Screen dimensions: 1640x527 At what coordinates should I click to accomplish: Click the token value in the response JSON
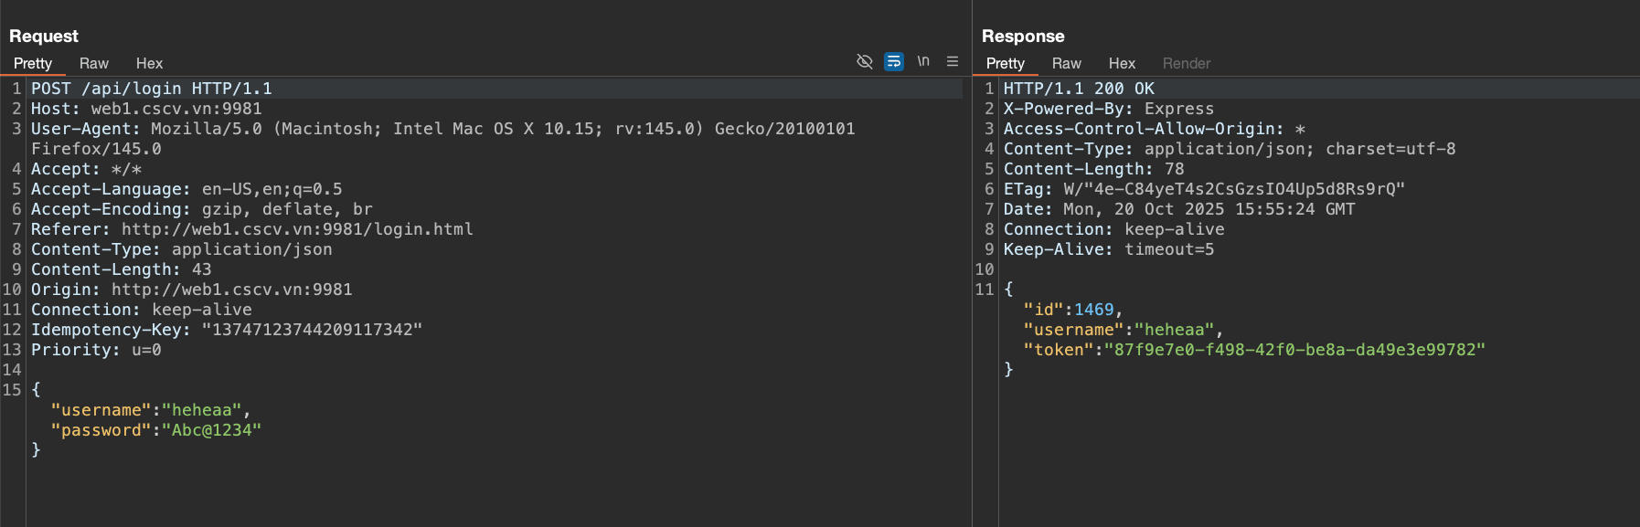click(x=1294, y=350)
